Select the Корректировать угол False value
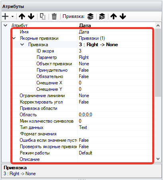The image size is (163, 180). click(84, 102)
